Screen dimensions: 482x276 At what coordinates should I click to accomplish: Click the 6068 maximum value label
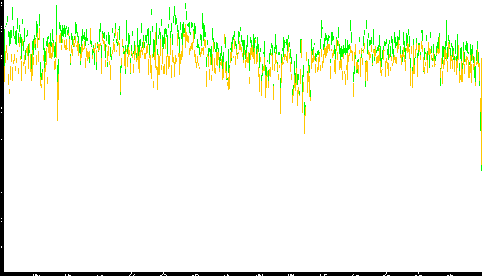[x=2, y=3]
